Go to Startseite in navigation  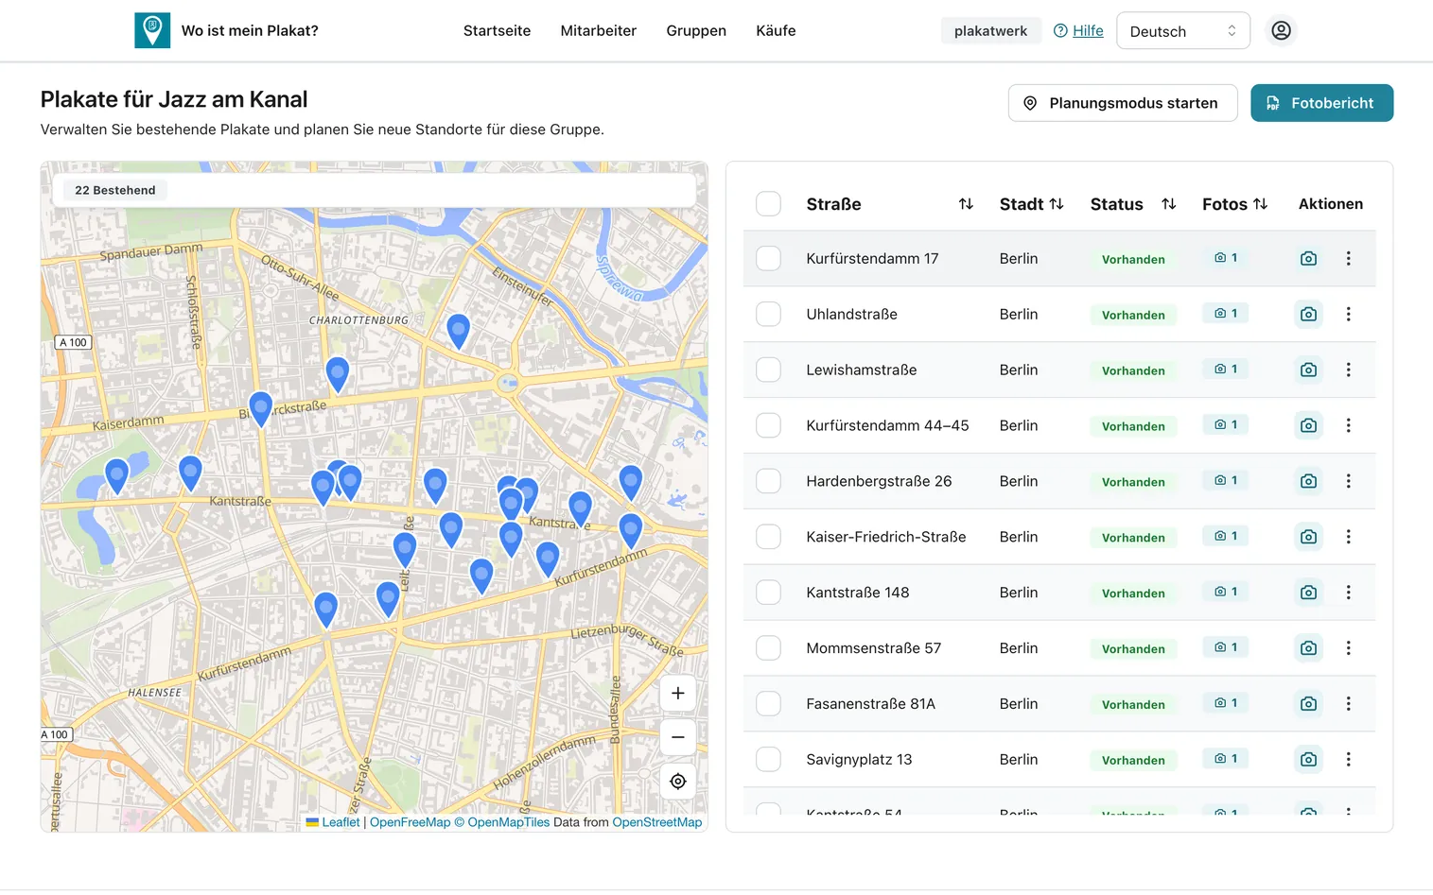(x=497, y=30)
